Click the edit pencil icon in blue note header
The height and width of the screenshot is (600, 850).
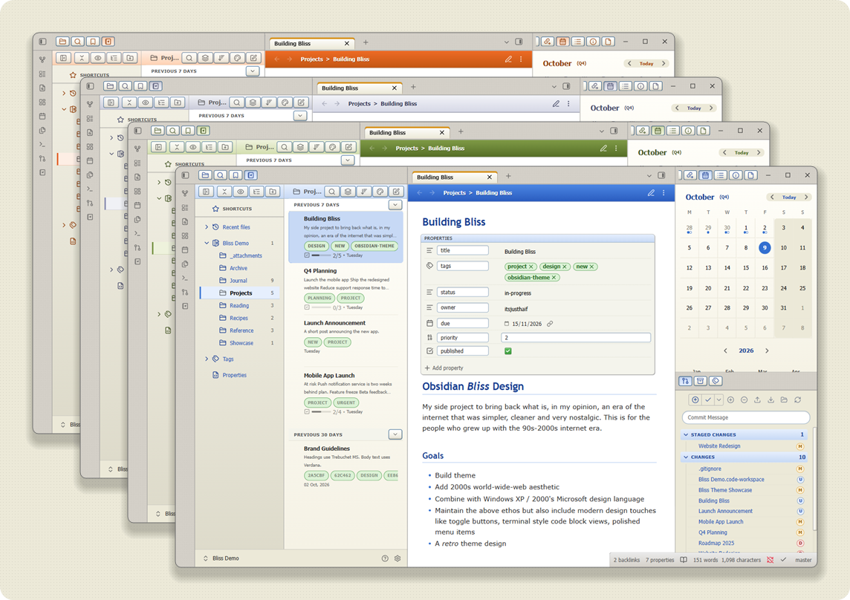point(651,193)
